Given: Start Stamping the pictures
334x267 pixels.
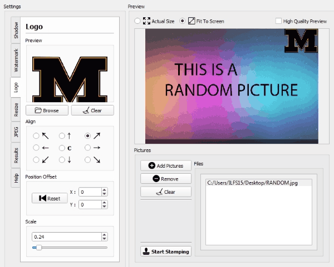Looking at the screenshot, I should [166, 251].
